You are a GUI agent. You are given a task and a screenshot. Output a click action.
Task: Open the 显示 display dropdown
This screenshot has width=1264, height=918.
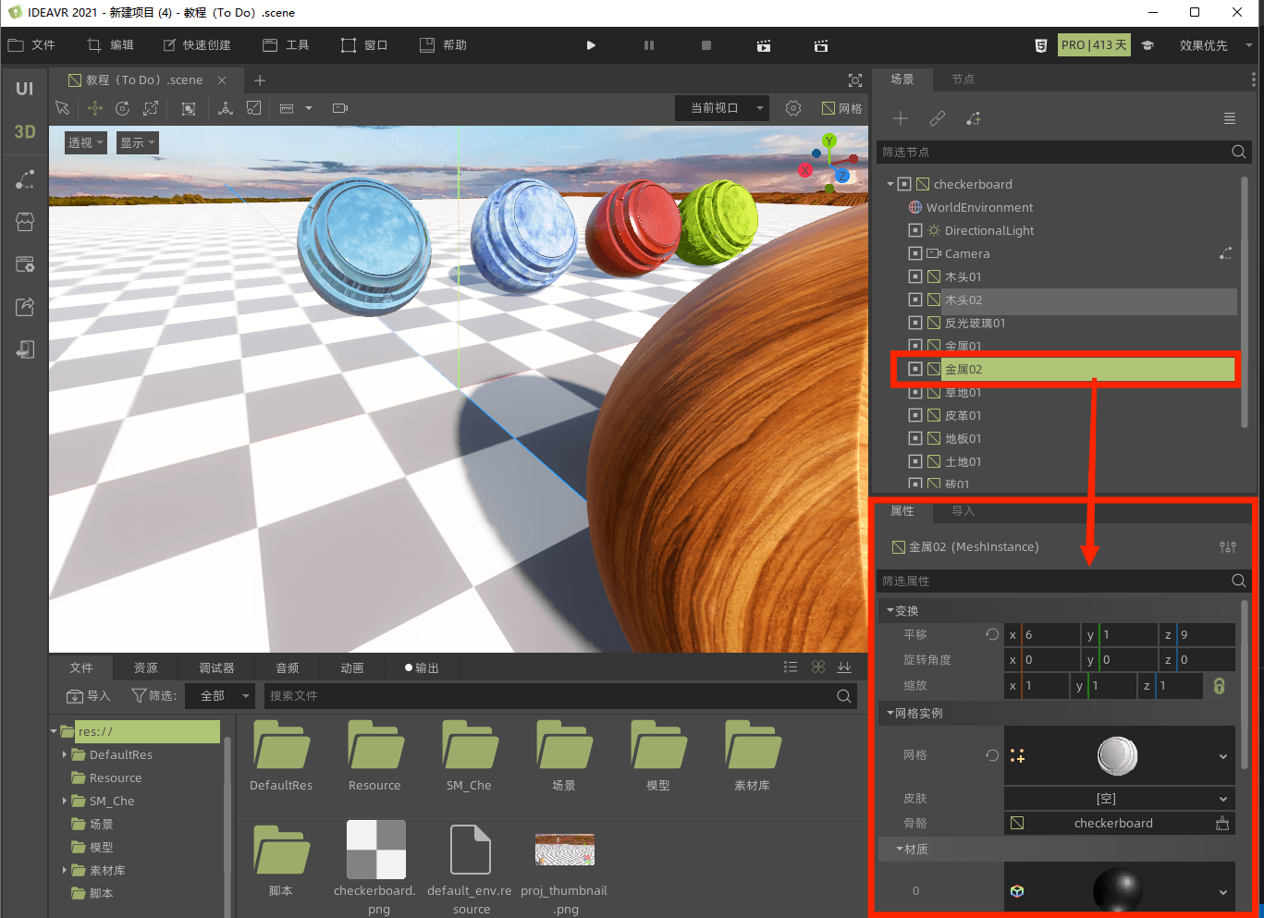point(138,142)
